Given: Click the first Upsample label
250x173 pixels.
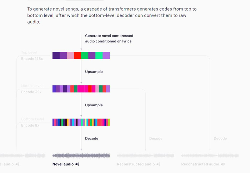Looking at the screenshot, I should pos(94,72).
